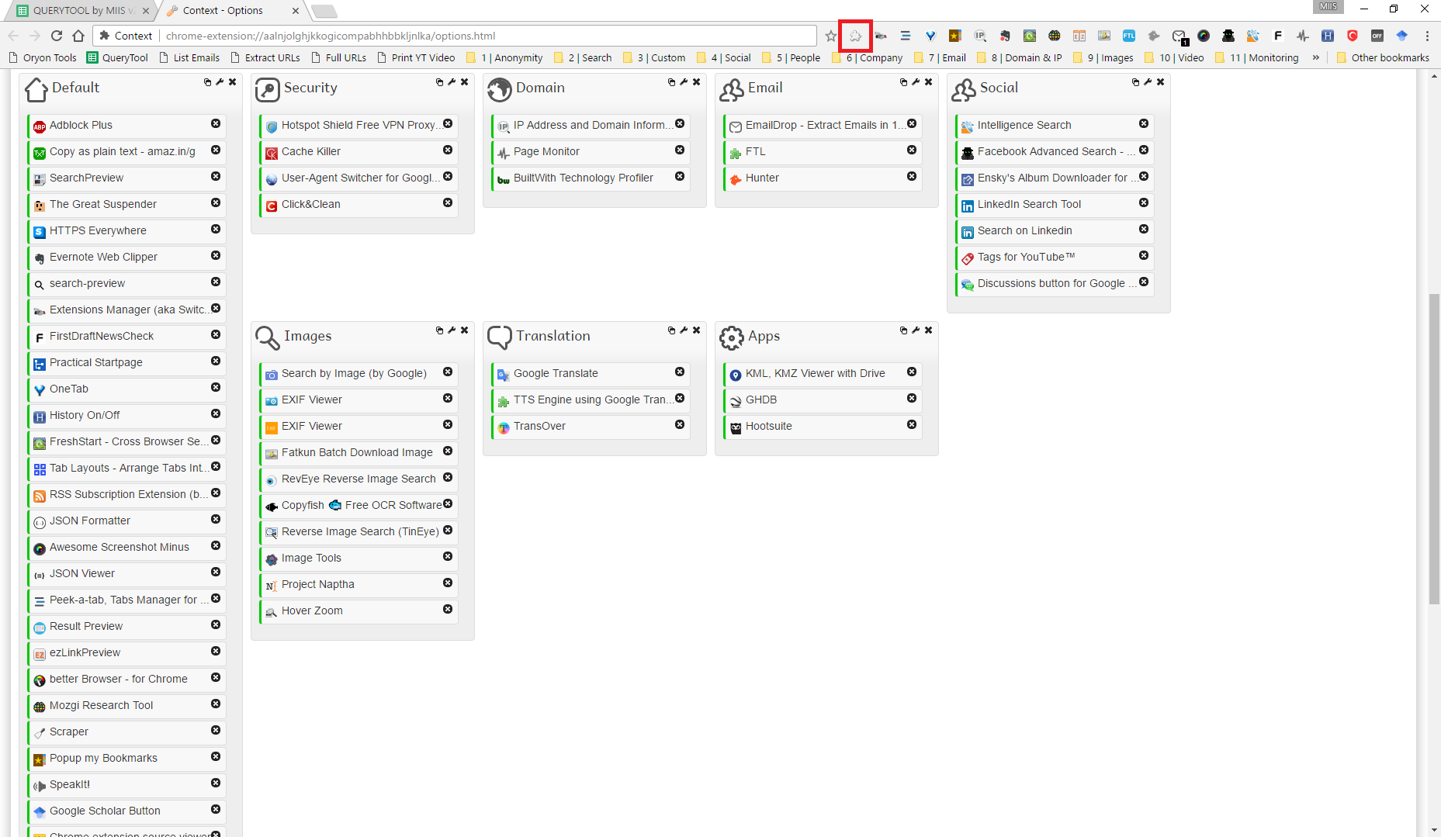This screenshot has height=837, width=1441.
Task: Remove LinkedIn Search Tool from Social group
Action: pyautogui.click(x=1144, y=202)
